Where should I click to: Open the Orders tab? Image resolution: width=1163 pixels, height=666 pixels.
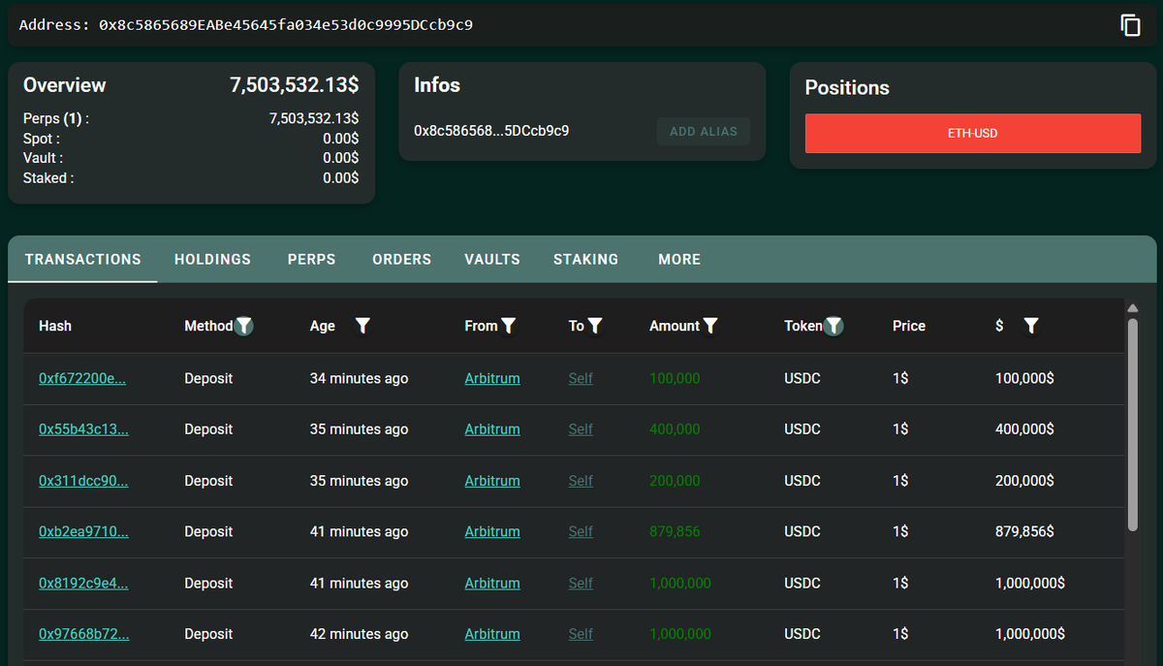click(x=401, y=259)
